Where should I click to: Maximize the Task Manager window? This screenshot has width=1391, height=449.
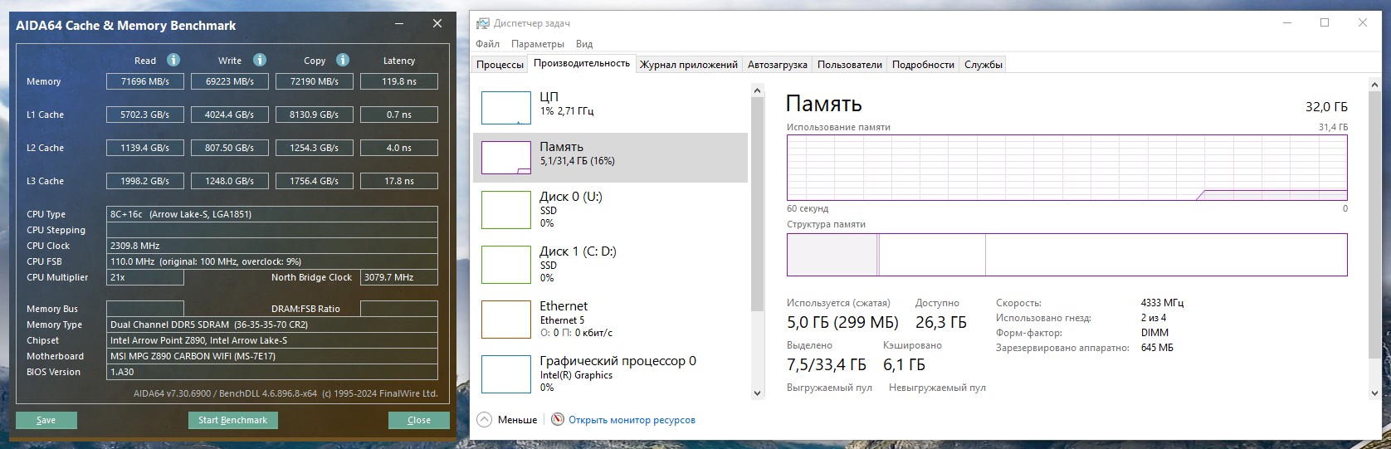(1325, 23)
